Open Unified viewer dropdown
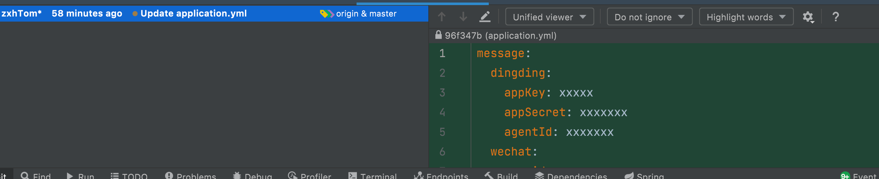Screen dimensions: 879x179 pyautogui.click(x=549, y=17)
